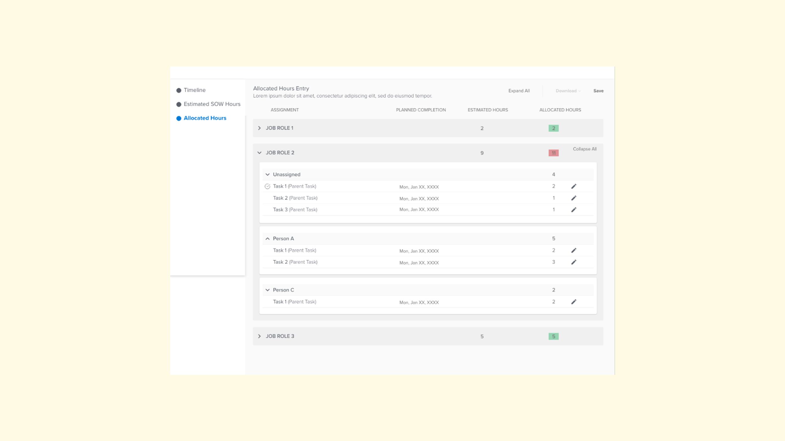Collapse the Person A group
This screenshot has width=785, height=441.
(268, 238)
